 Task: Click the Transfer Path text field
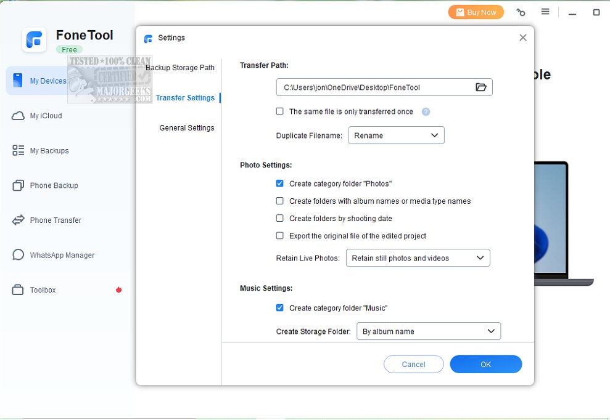[384, 87]
